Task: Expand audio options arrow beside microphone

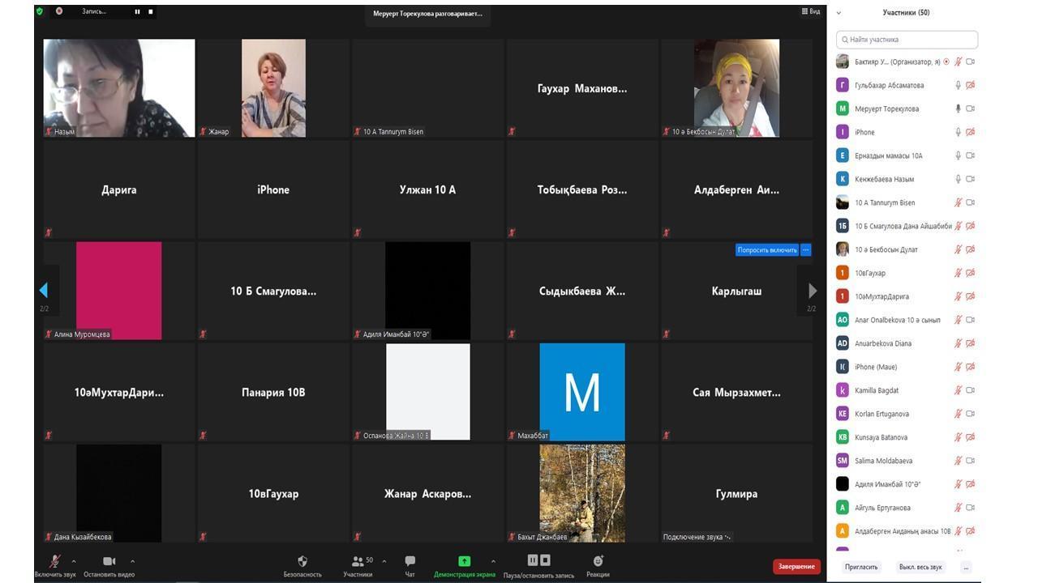Action: point(74,561)
